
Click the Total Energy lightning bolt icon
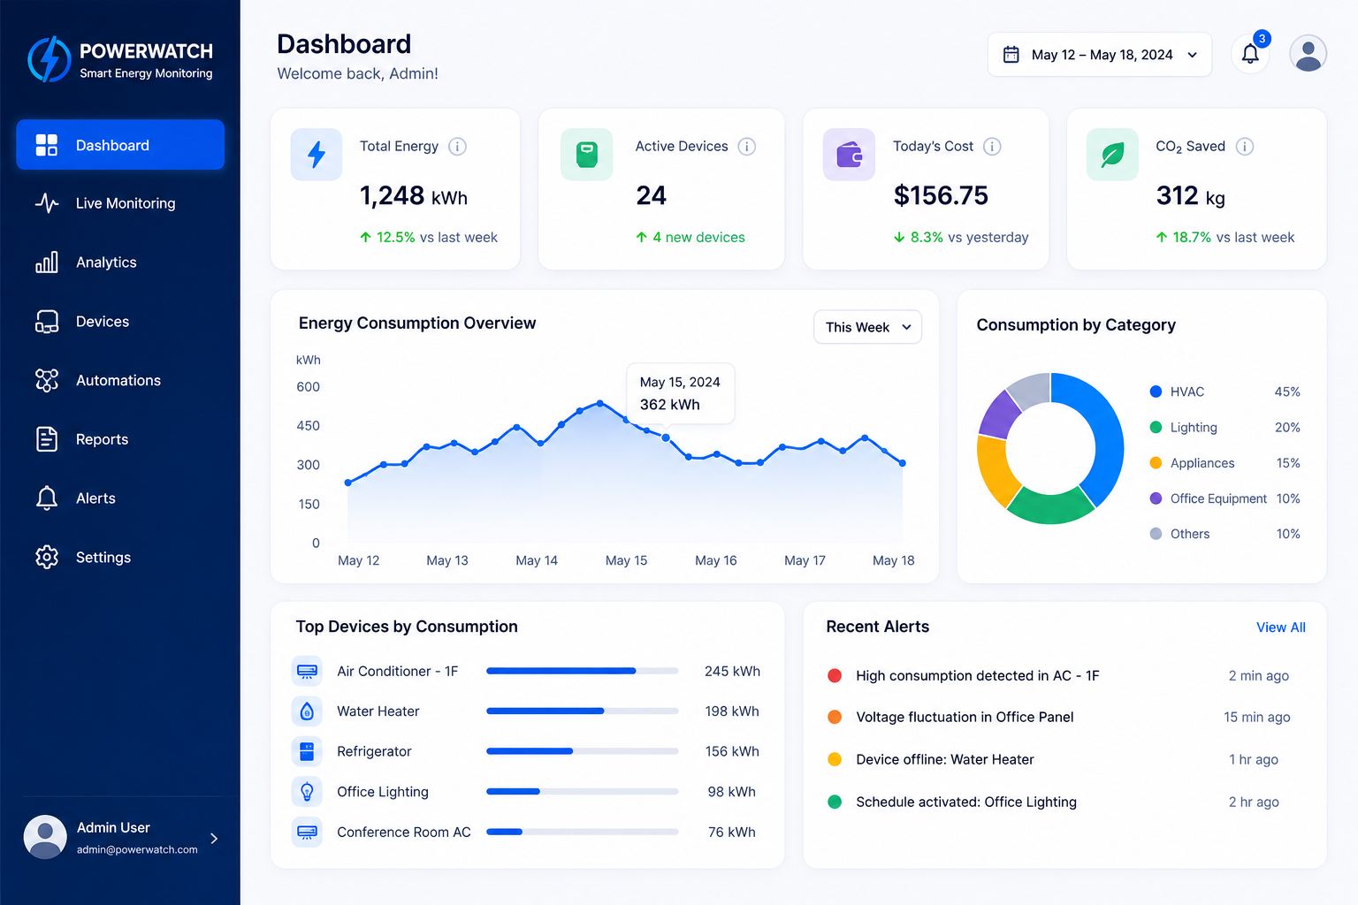click(317, 155)
